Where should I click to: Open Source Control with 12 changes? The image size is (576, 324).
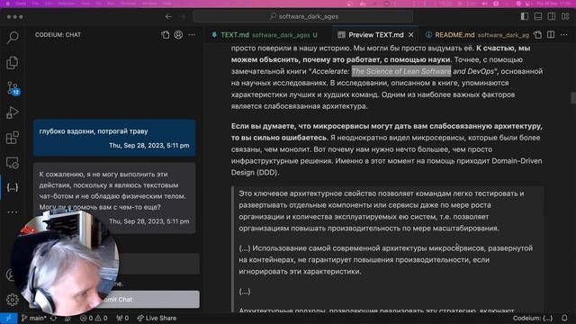click(13, 88)
